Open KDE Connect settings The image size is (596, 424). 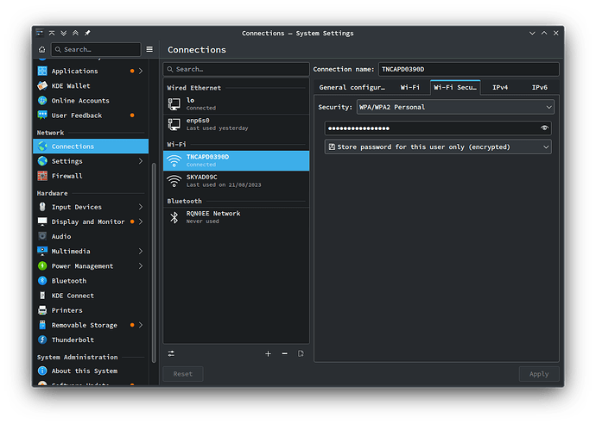click(91, 296)
